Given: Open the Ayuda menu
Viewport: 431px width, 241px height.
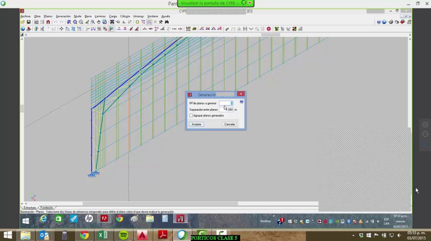Looking at the screenshot, I should 166,16.
